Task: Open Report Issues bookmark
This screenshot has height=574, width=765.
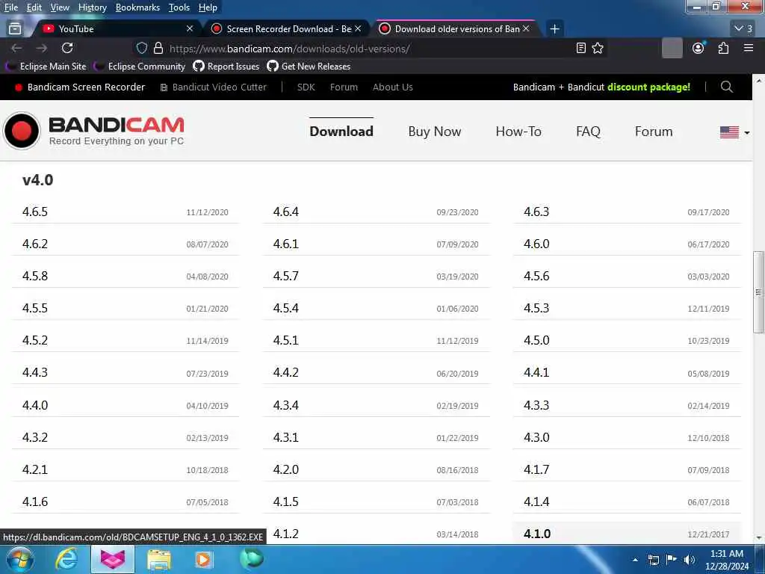Action: [x=226, y=67]
